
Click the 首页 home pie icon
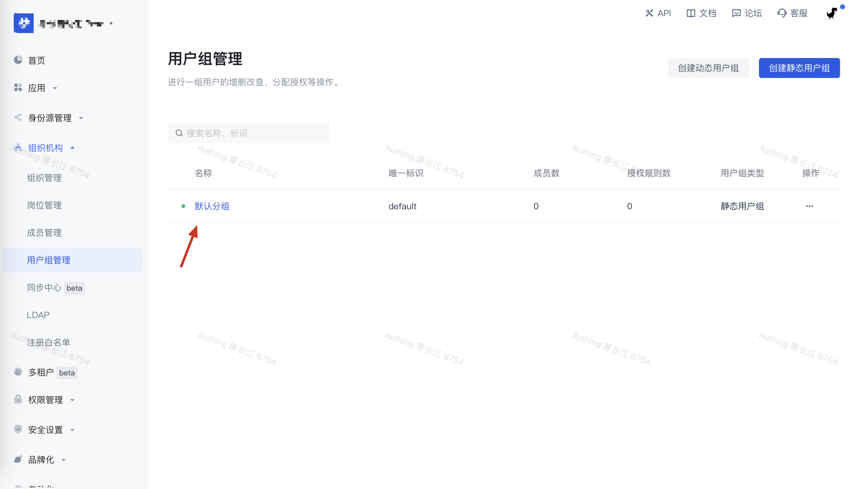[x=18, y=60]
